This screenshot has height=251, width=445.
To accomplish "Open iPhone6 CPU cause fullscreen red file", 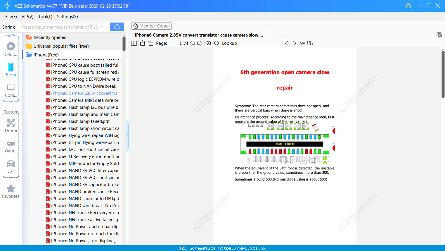I will pyautogui.click(x=82, y=72).
